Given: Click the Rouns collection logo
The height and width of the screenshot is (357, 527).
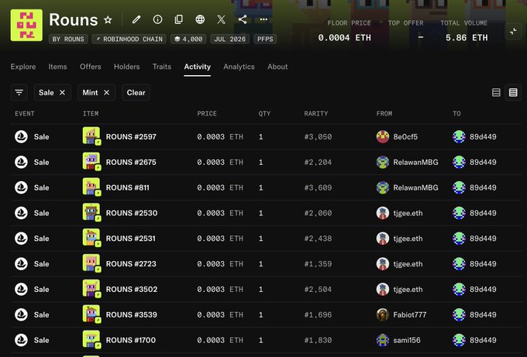Looking at the screenshot, I should pyautogui.click(x=26, y=26).
